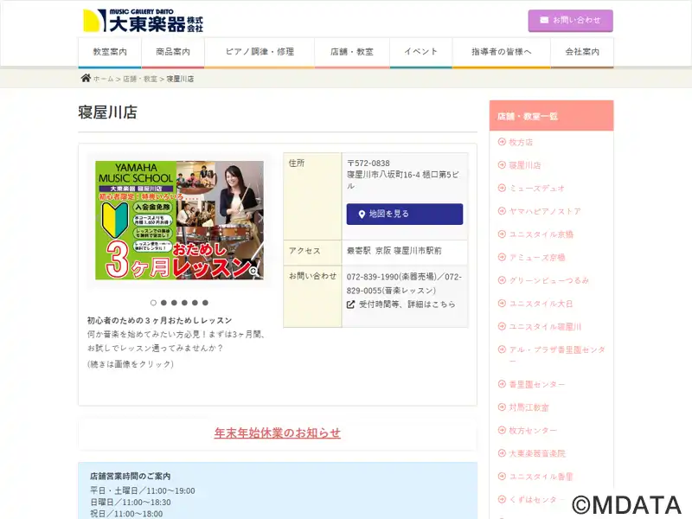692x519 pixels.
Task: Open the 年末年始休業のお知らせ link
Action: tap(278, 433)
